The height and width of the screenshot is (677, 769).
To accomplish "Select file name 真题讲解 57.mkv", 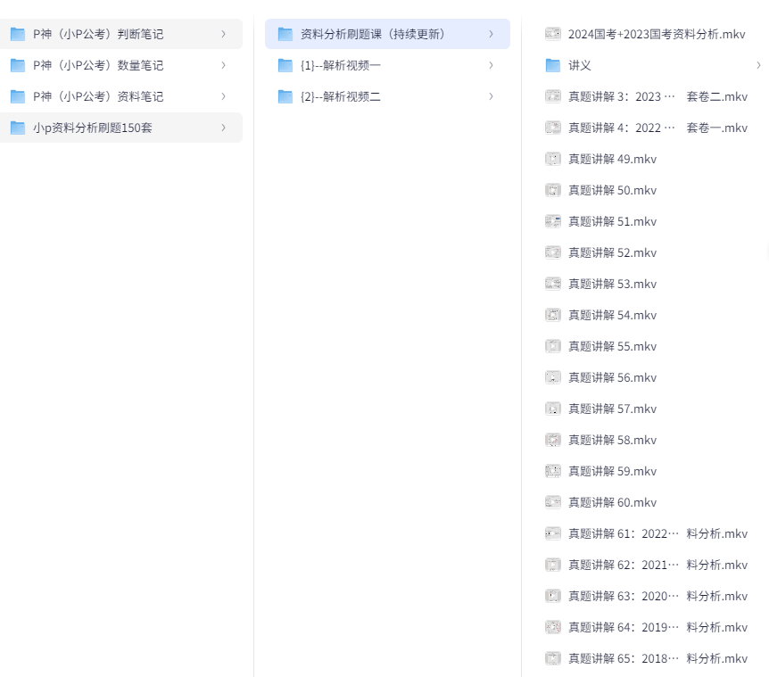I will click(x=613, y=409).
